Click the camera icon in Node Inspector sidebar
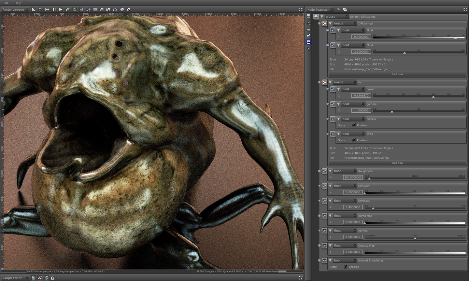The width and height of the screenshot is (469, 281). point(308,23)
